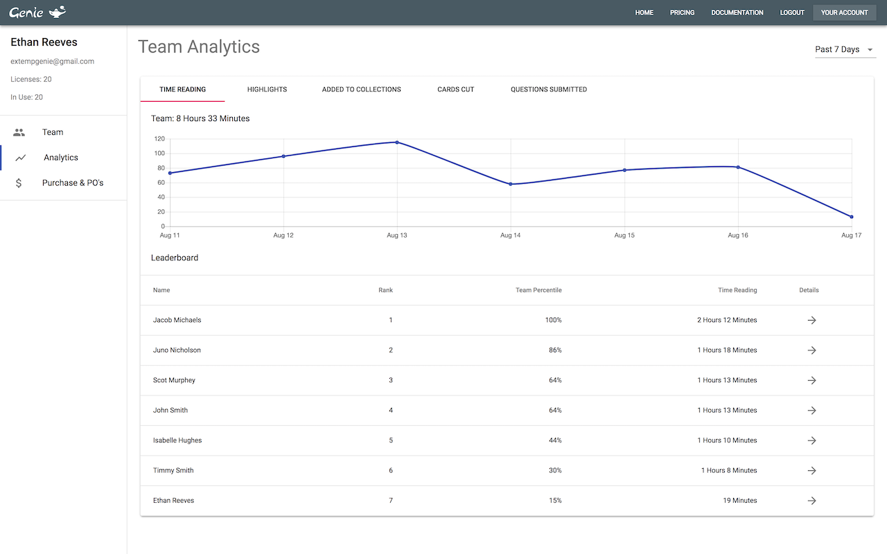Go to Pricing in top navigation

point(682,12)
